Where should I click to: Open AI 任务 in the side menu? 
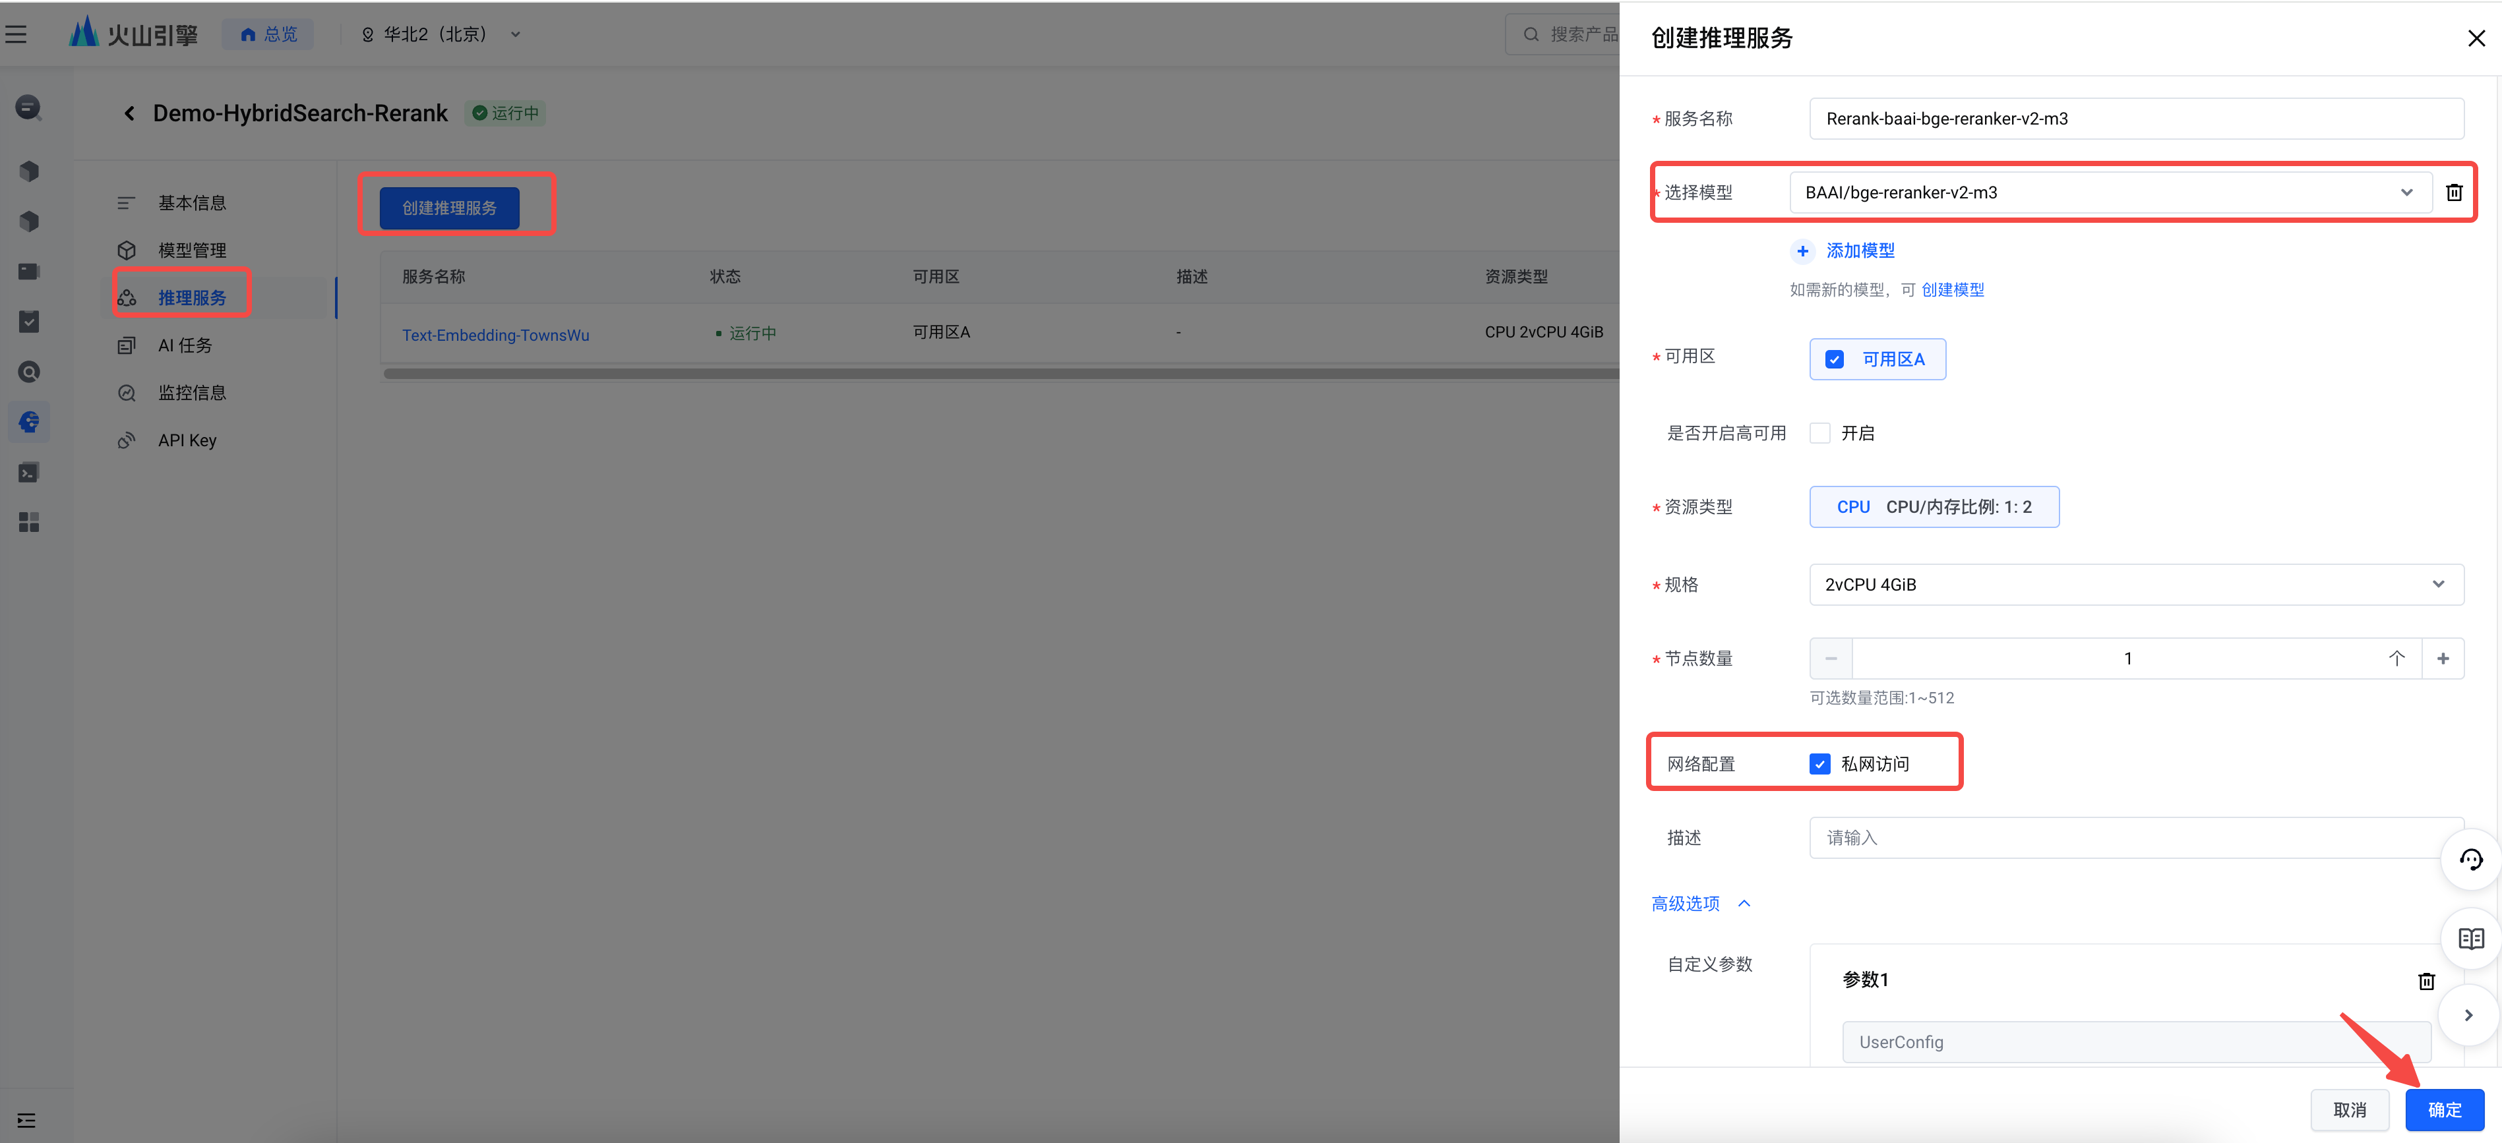pos(185,345)
